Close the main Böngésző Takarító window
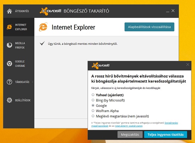The height and width of the screenshot is (143, 195). pyautogui.click(x=173, y=11)
